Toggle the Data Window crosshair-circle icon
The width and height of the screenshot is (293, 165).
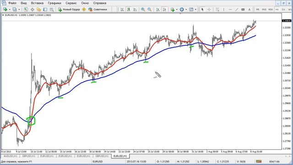click(32, 9)
